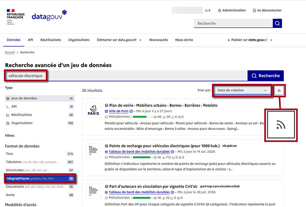
Task: Select Géographiques format filter
Action: click(40, 179)
